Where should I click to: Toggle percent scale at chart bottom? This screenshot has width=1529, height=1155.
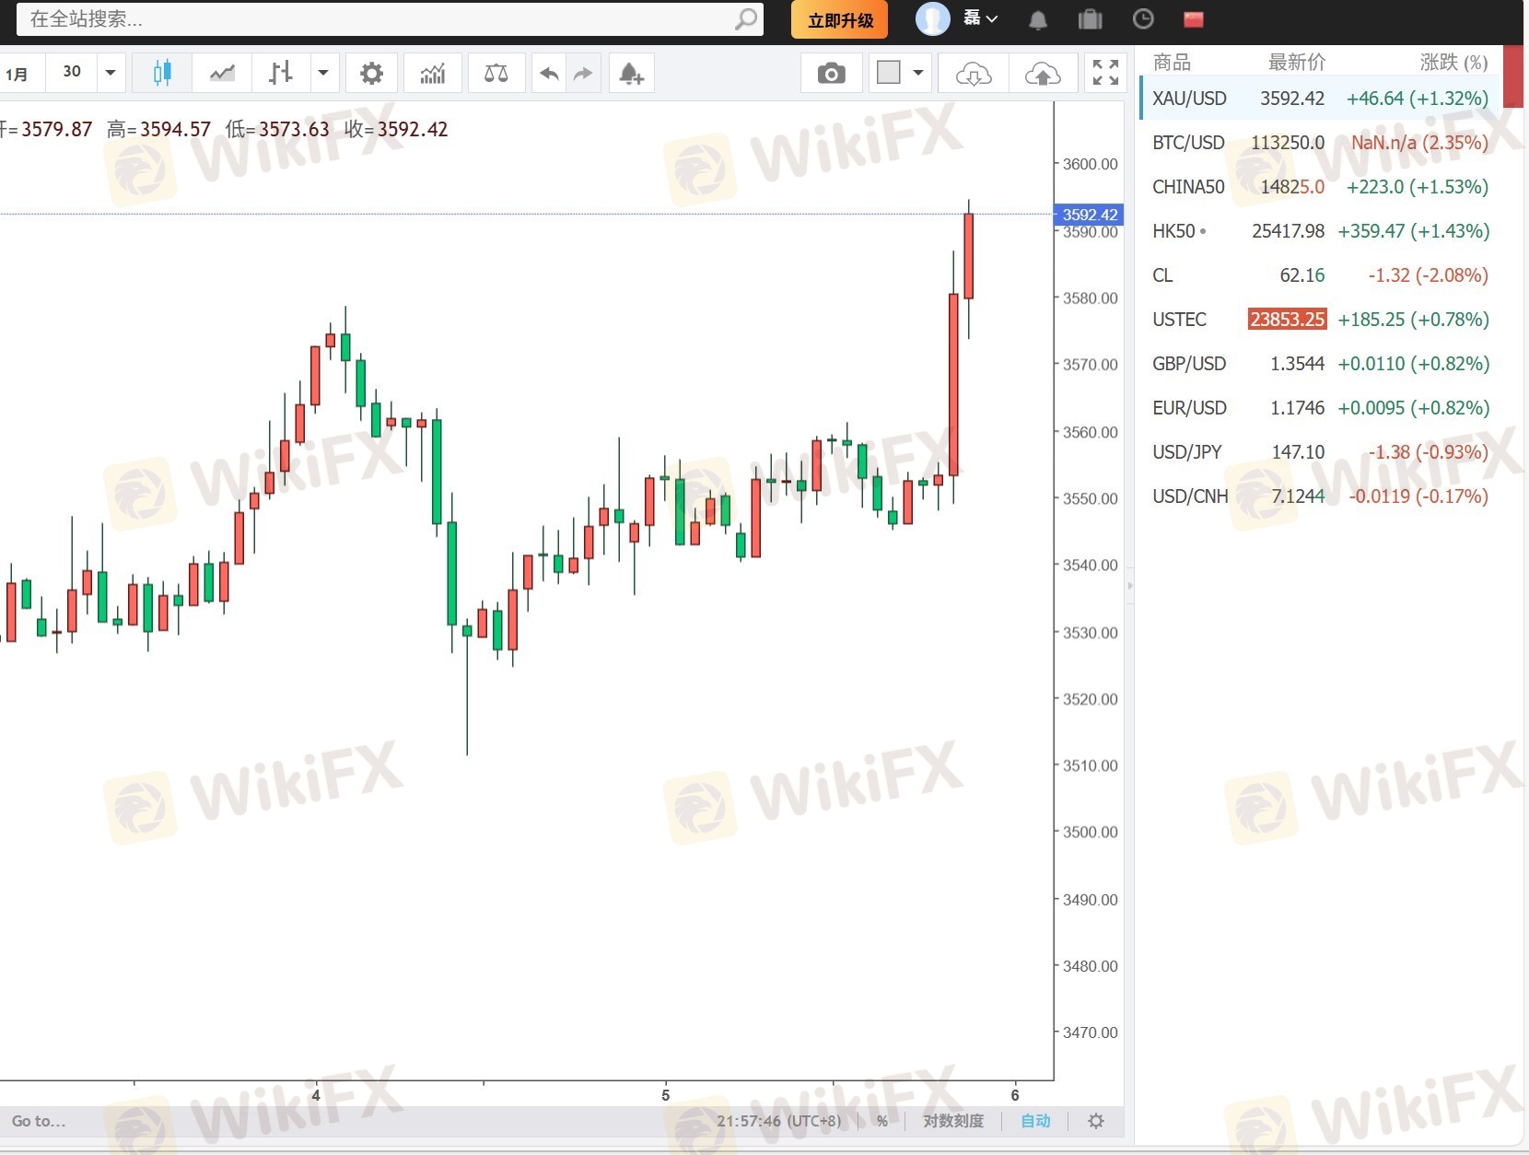pos(882,1121)
